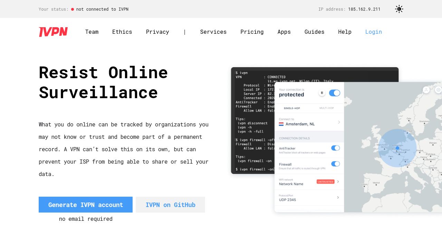Viewport: 442px width, 248px height.
Task: Click the Amsterdam location dot on map
Action: tap(397, 148)
